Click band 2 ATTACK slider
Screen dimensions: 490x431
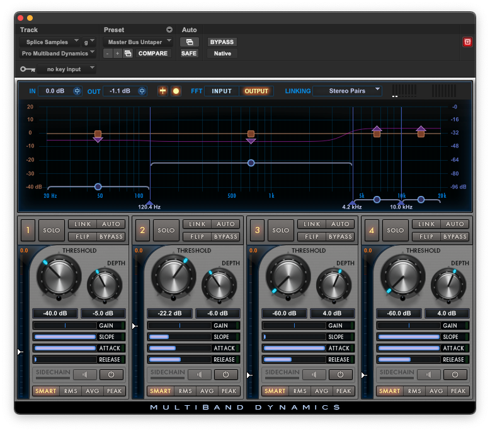tap(179, 348)
